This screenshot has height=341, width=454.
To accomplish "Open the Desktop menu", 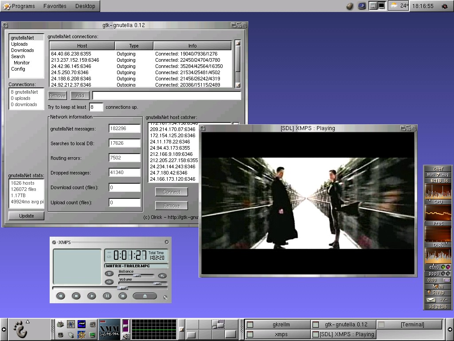I will 85,6.
